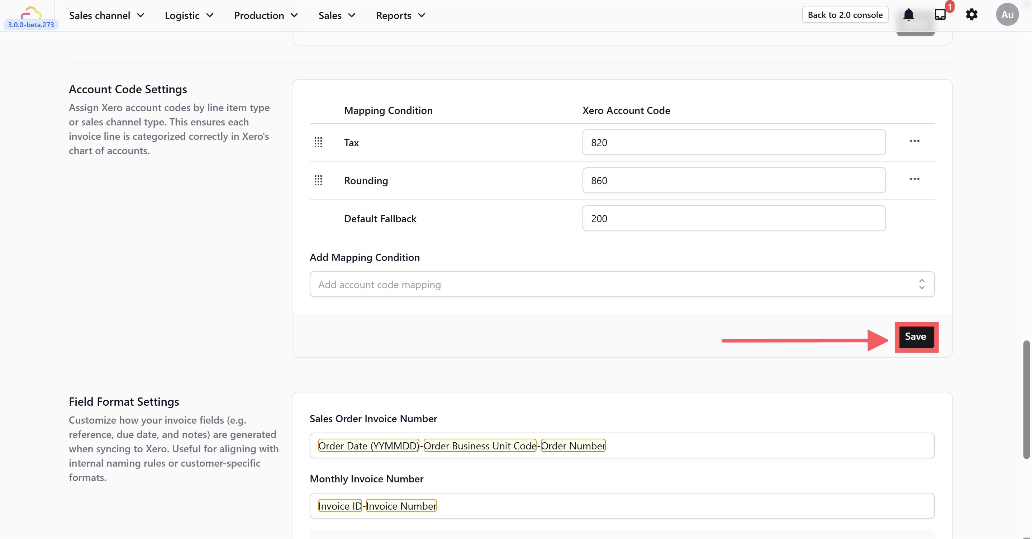Click the page vertical scrollbar thumb
This screenshot has width=1032, height=539.
pos(1026,399)
